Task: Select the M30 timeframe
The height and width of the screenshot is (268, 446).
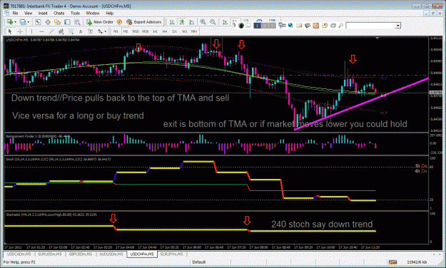Action: coord(146,31)
